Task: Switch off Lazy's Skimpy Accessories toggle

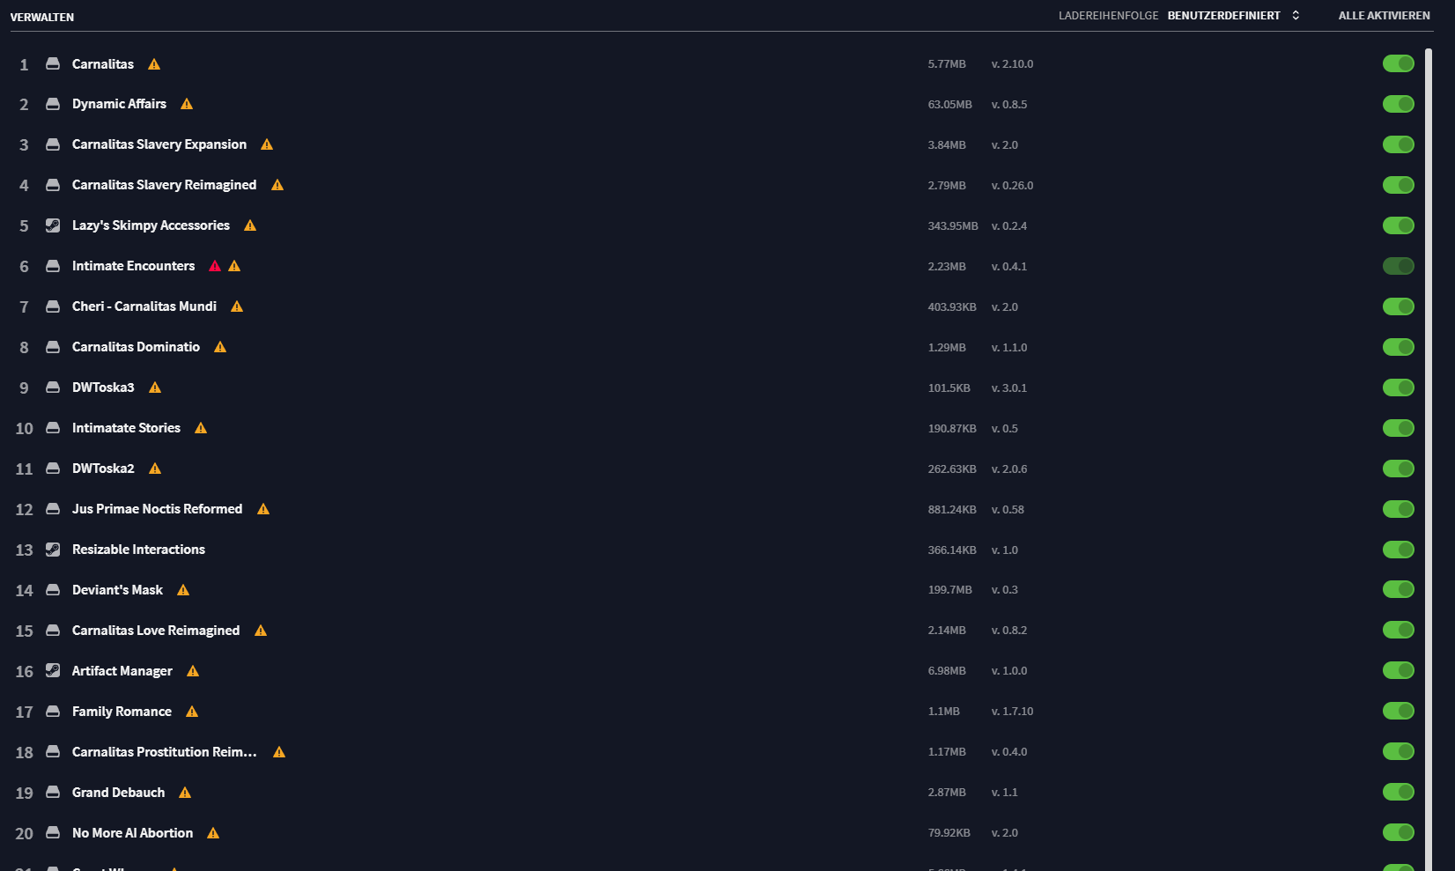Action: 1399,225
